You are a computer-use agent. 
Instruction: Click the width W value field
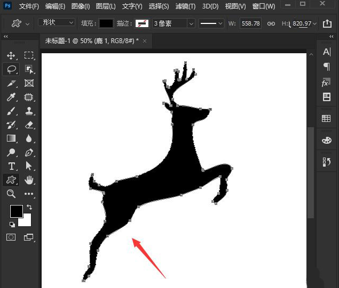coord(250,23)
